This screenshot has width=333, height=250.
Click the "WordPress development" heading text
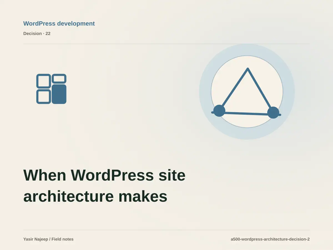(59, 24)
